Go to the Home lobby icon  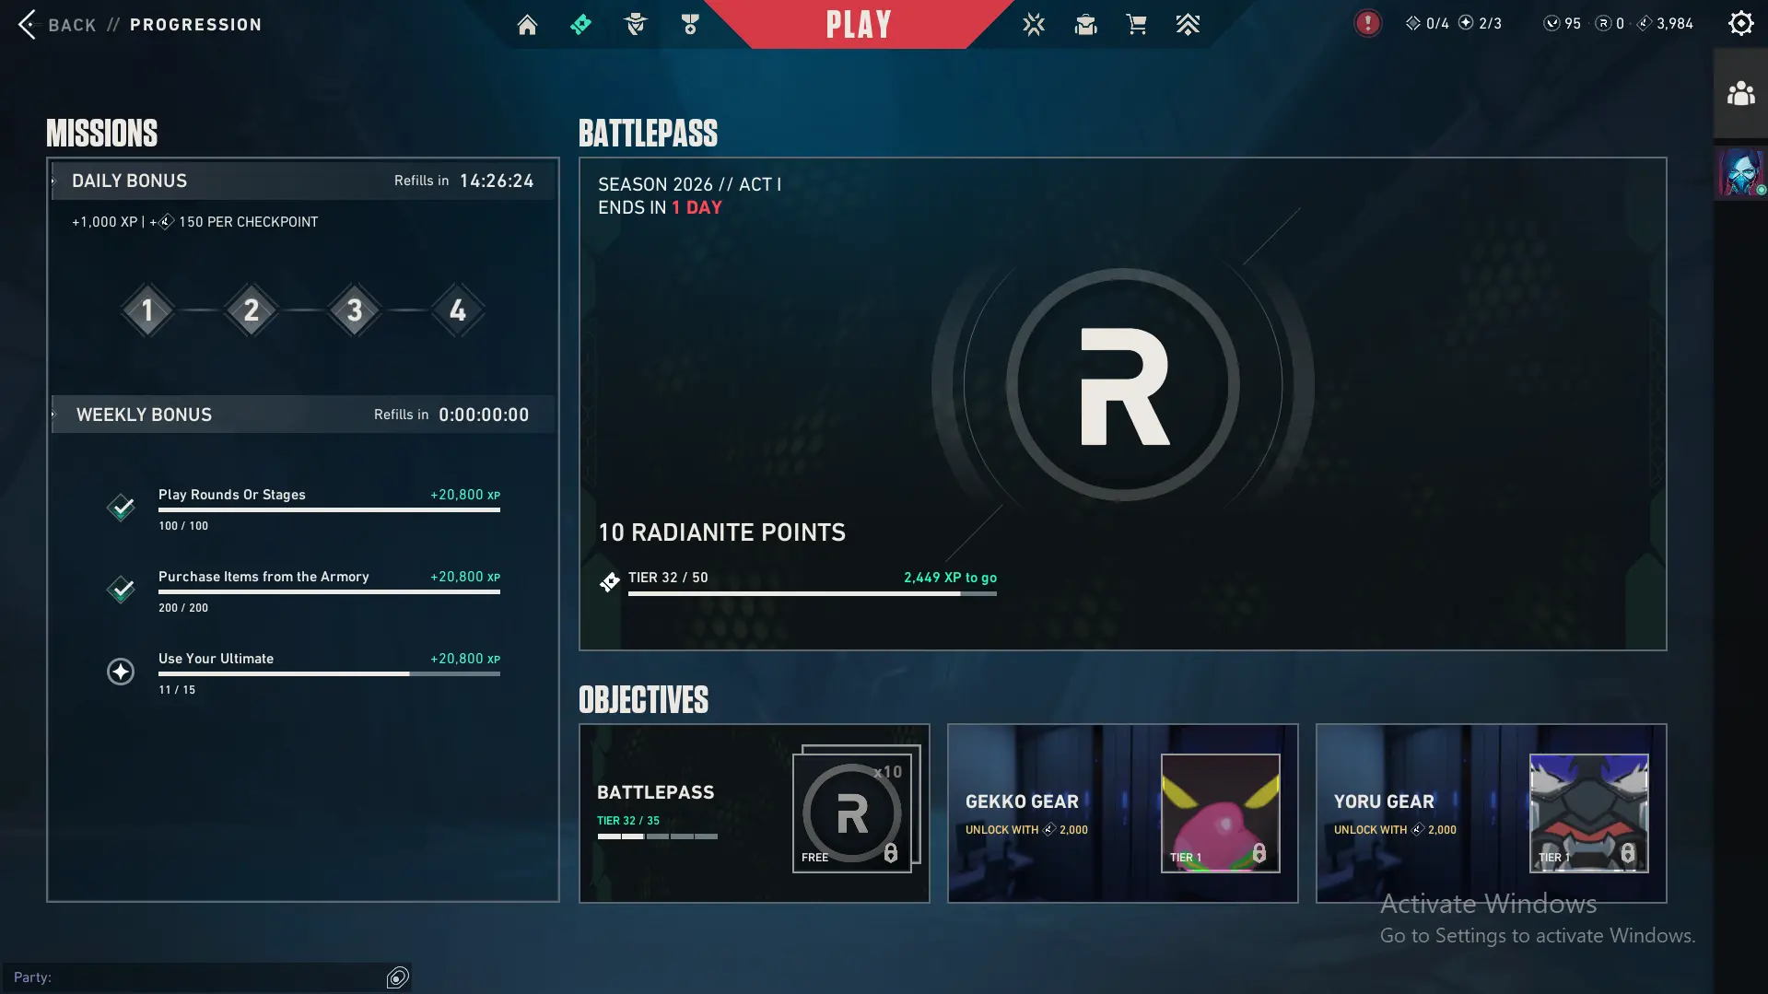pyautogui.click(x=527, y=25)
